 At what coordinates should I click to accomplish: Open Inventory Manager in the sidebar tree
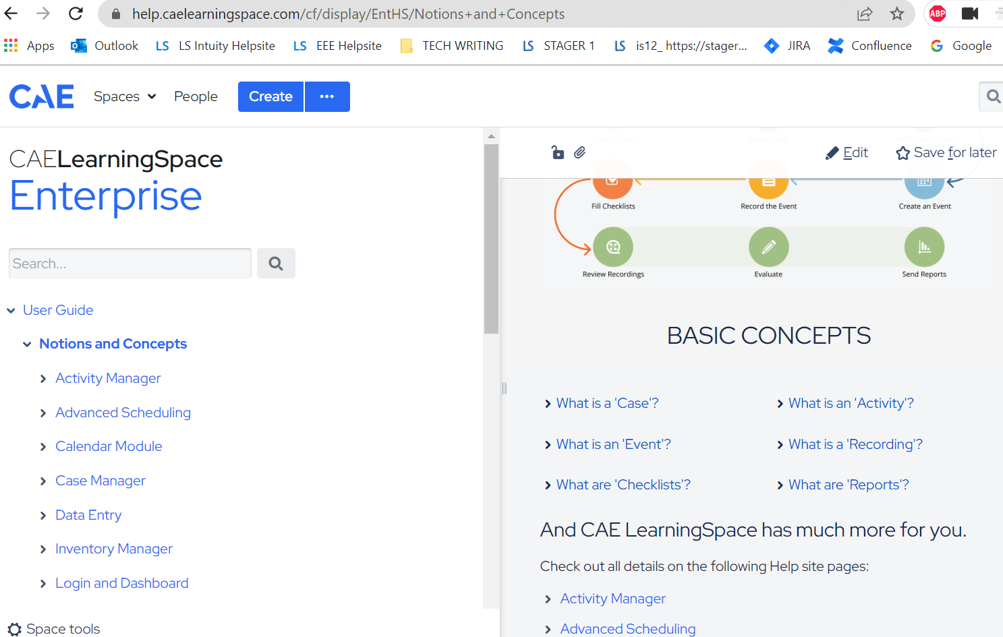click(114, 549)
